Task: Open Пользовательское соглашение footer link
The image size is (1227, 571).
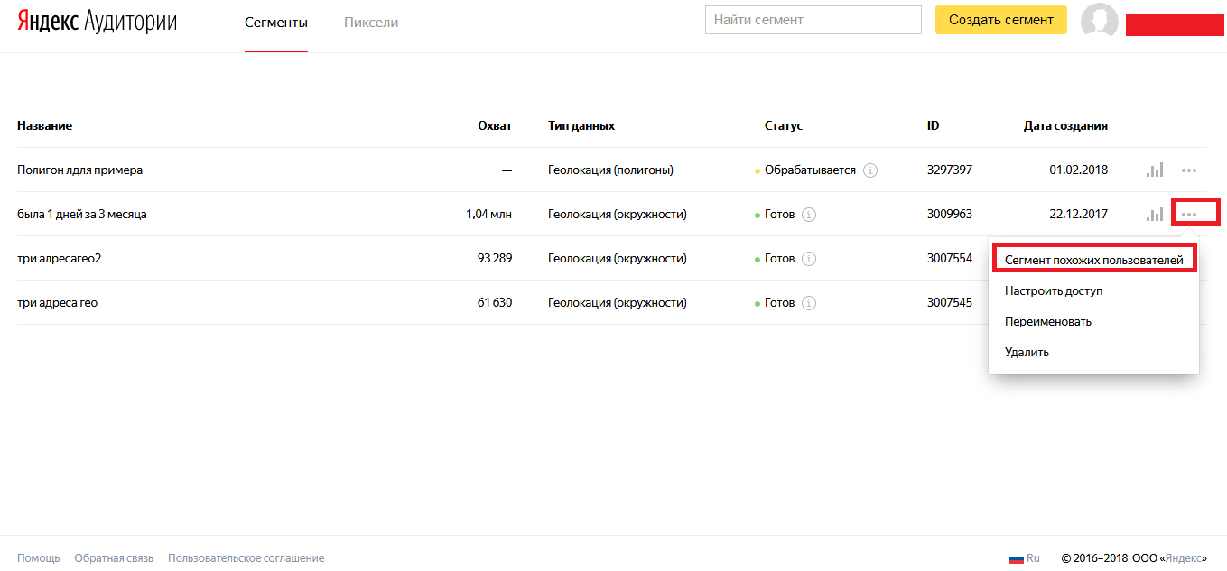Action: coord(246,558)
